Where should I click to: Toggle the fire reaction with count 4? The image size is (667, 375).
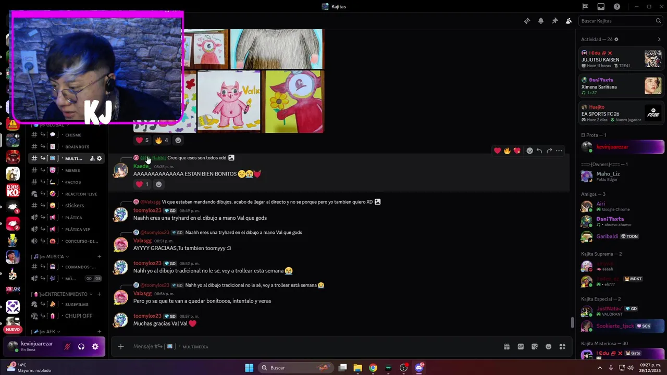click(162, 140)
